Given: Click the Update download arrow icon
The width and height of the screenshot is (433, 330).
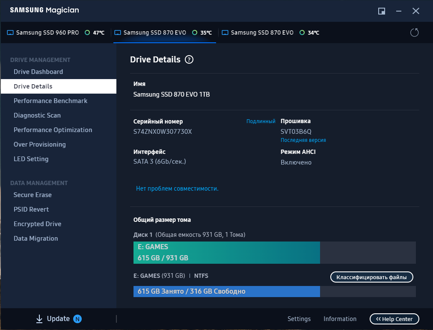Looking at the screenshot, I should (39, 319).
